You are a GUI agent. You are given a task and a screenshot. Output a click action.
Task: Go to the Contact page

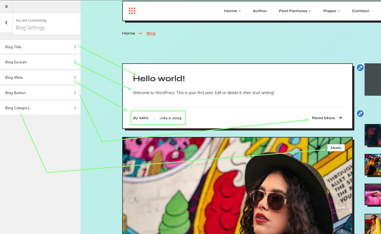click(360, 11)
